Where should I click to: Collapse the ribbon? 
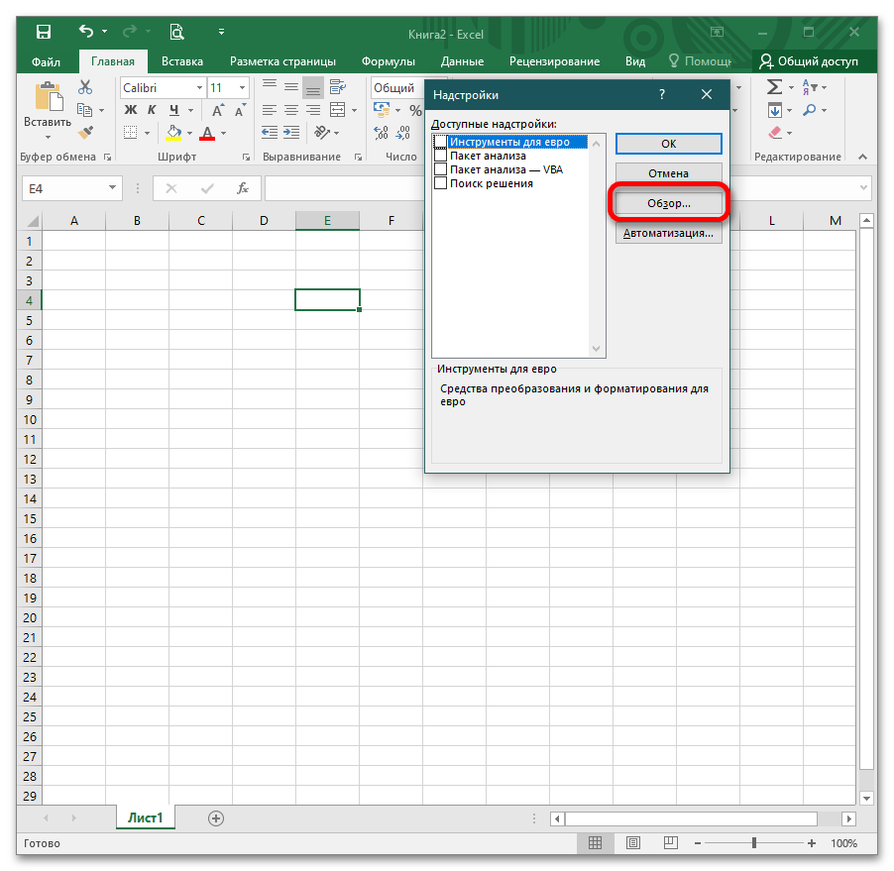coord(862,157)
